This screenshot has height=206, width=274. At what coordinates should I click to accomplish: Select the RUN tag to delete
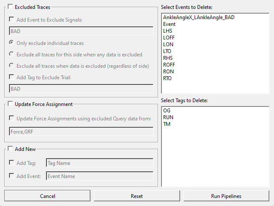click(x=168, y=117)
